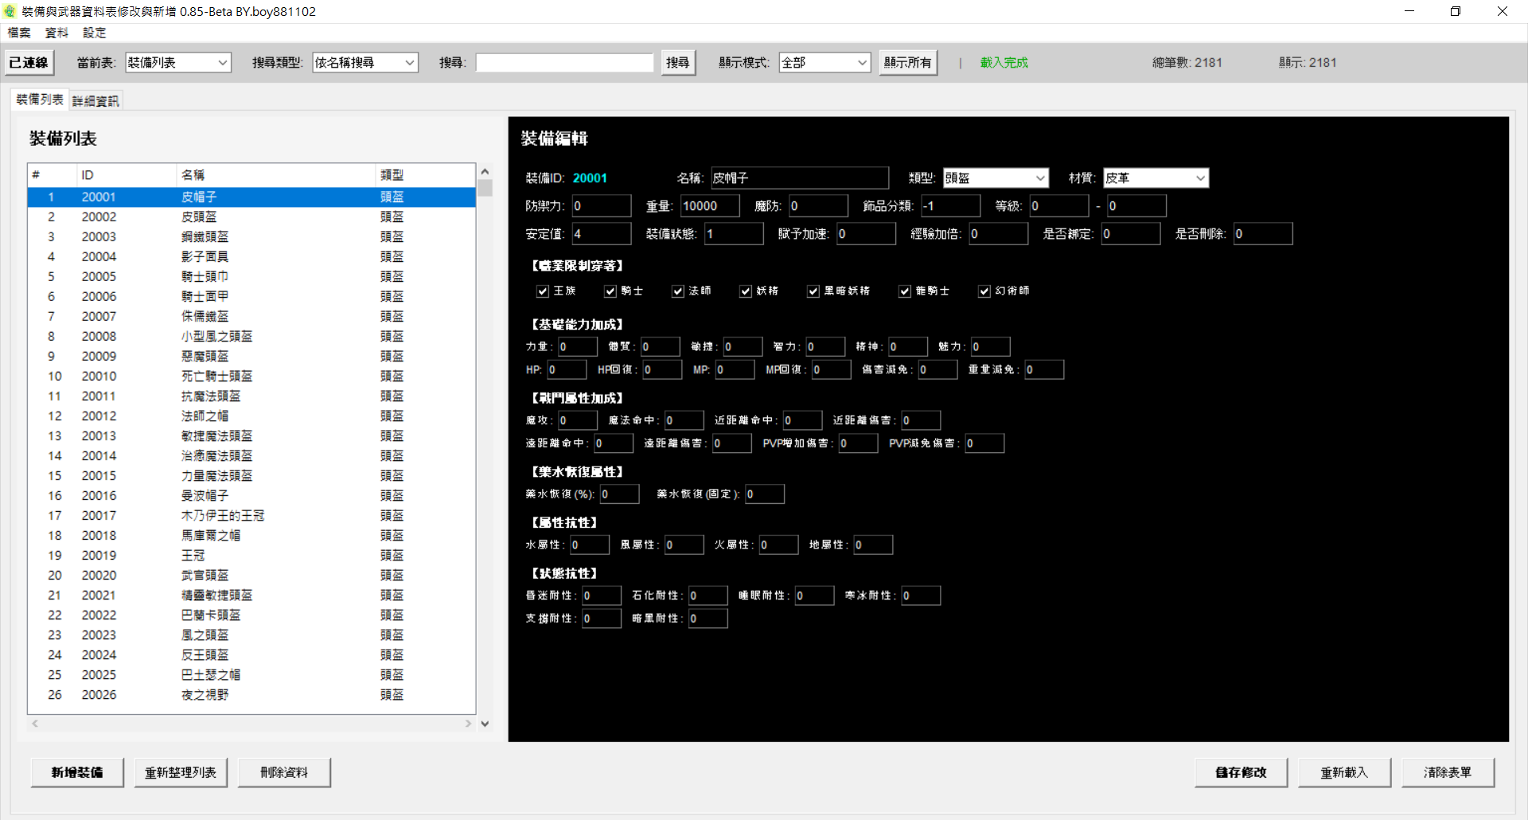Click the 儲存修改 button
The image size is (1528, 820).
[1241, 772]
